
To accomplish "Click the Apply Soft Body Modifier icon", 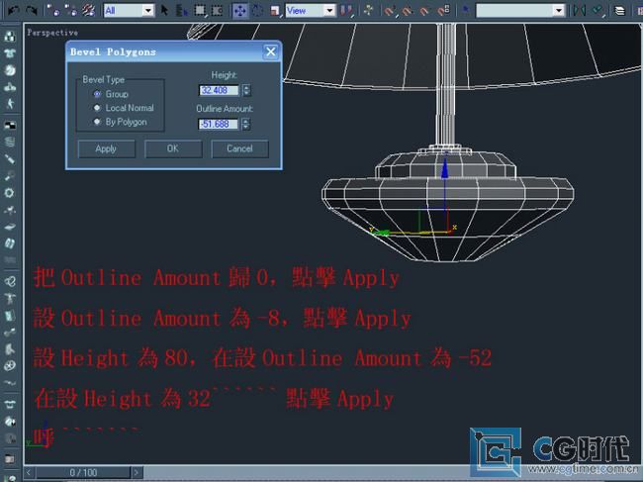I will (10, 422).
